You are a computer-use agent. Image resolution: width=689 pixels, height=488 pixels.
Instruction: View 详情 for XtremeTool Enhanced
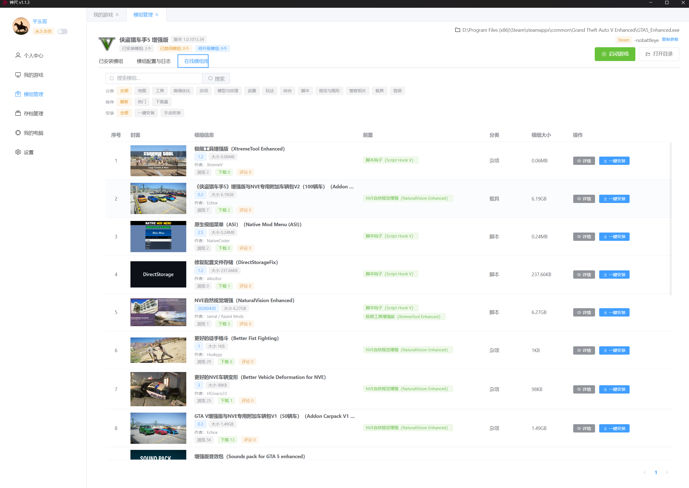pos(584,161)
